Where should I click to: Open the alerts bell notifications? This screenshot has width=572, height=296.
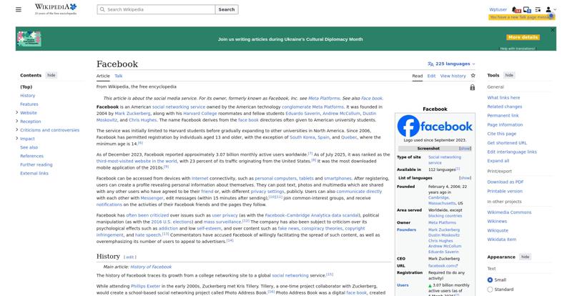pyautogui.click(x=516, y=9)
